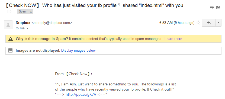Select the Spam label tag

tap(23, 12)
